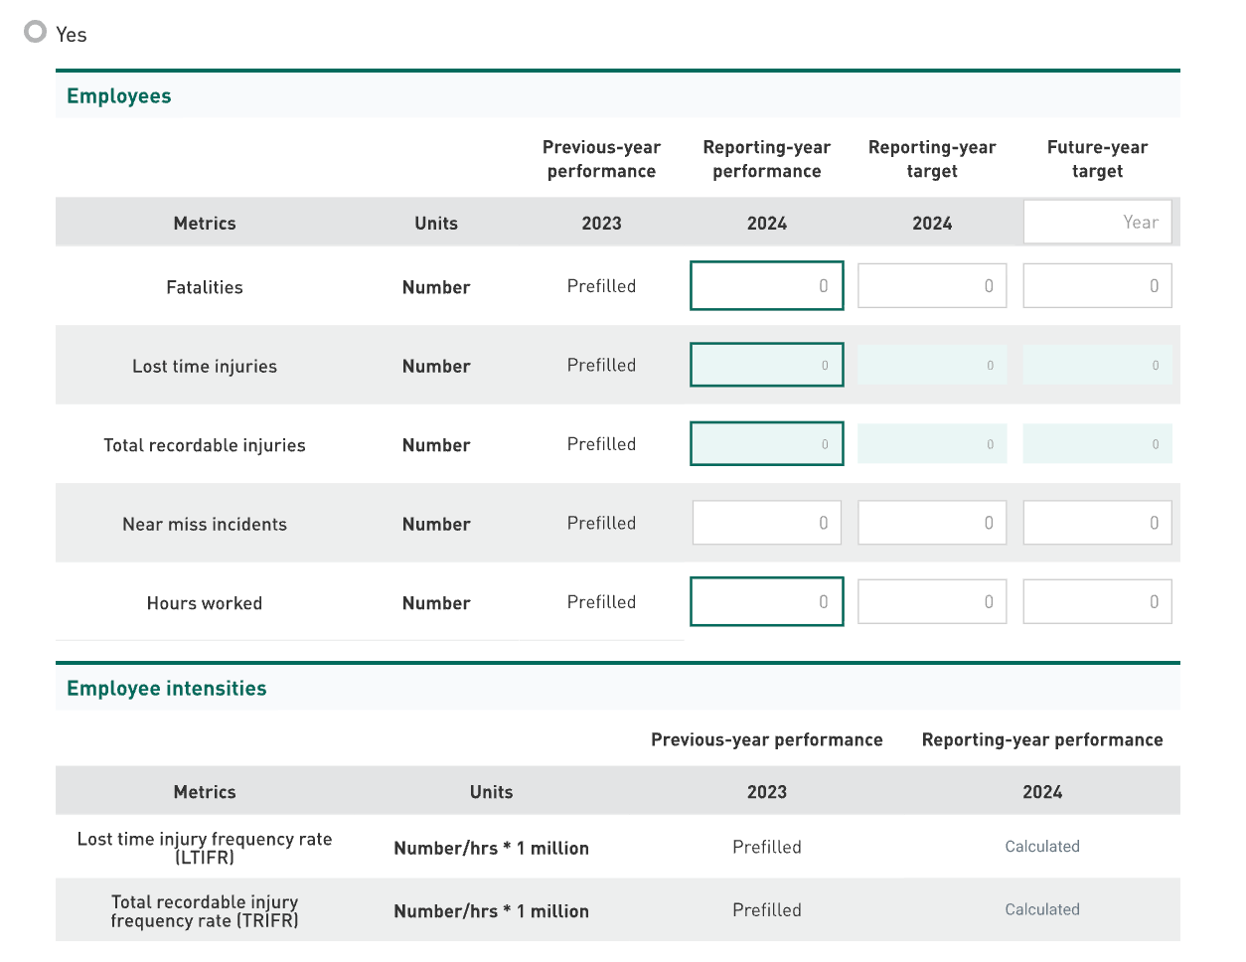The height and width of the screenshot is (962, 1246).
Task: Click Lost time injuries reporting-year target field
Action: (x=931, y=365)
